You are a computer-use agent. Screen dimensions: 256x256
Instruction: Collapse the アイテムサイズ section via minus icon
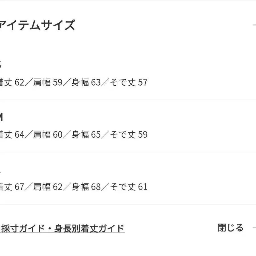(x=254, y=25)
